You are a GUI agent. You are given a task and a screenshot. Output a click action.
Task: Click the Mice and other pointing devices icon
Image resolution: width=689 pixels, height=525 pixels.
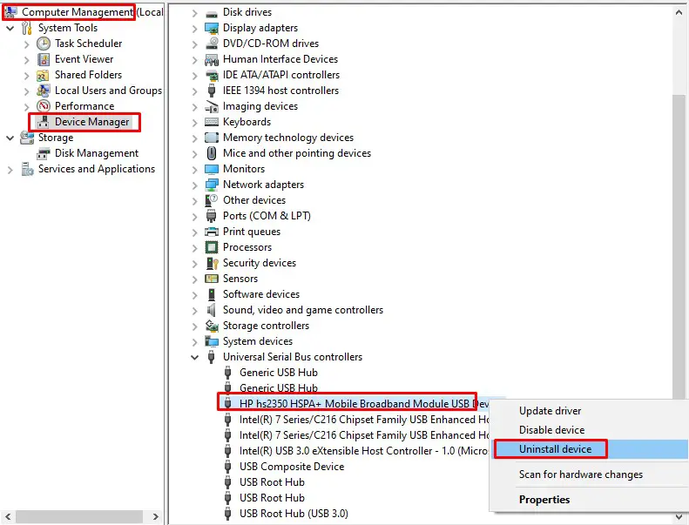coord(212,153)
